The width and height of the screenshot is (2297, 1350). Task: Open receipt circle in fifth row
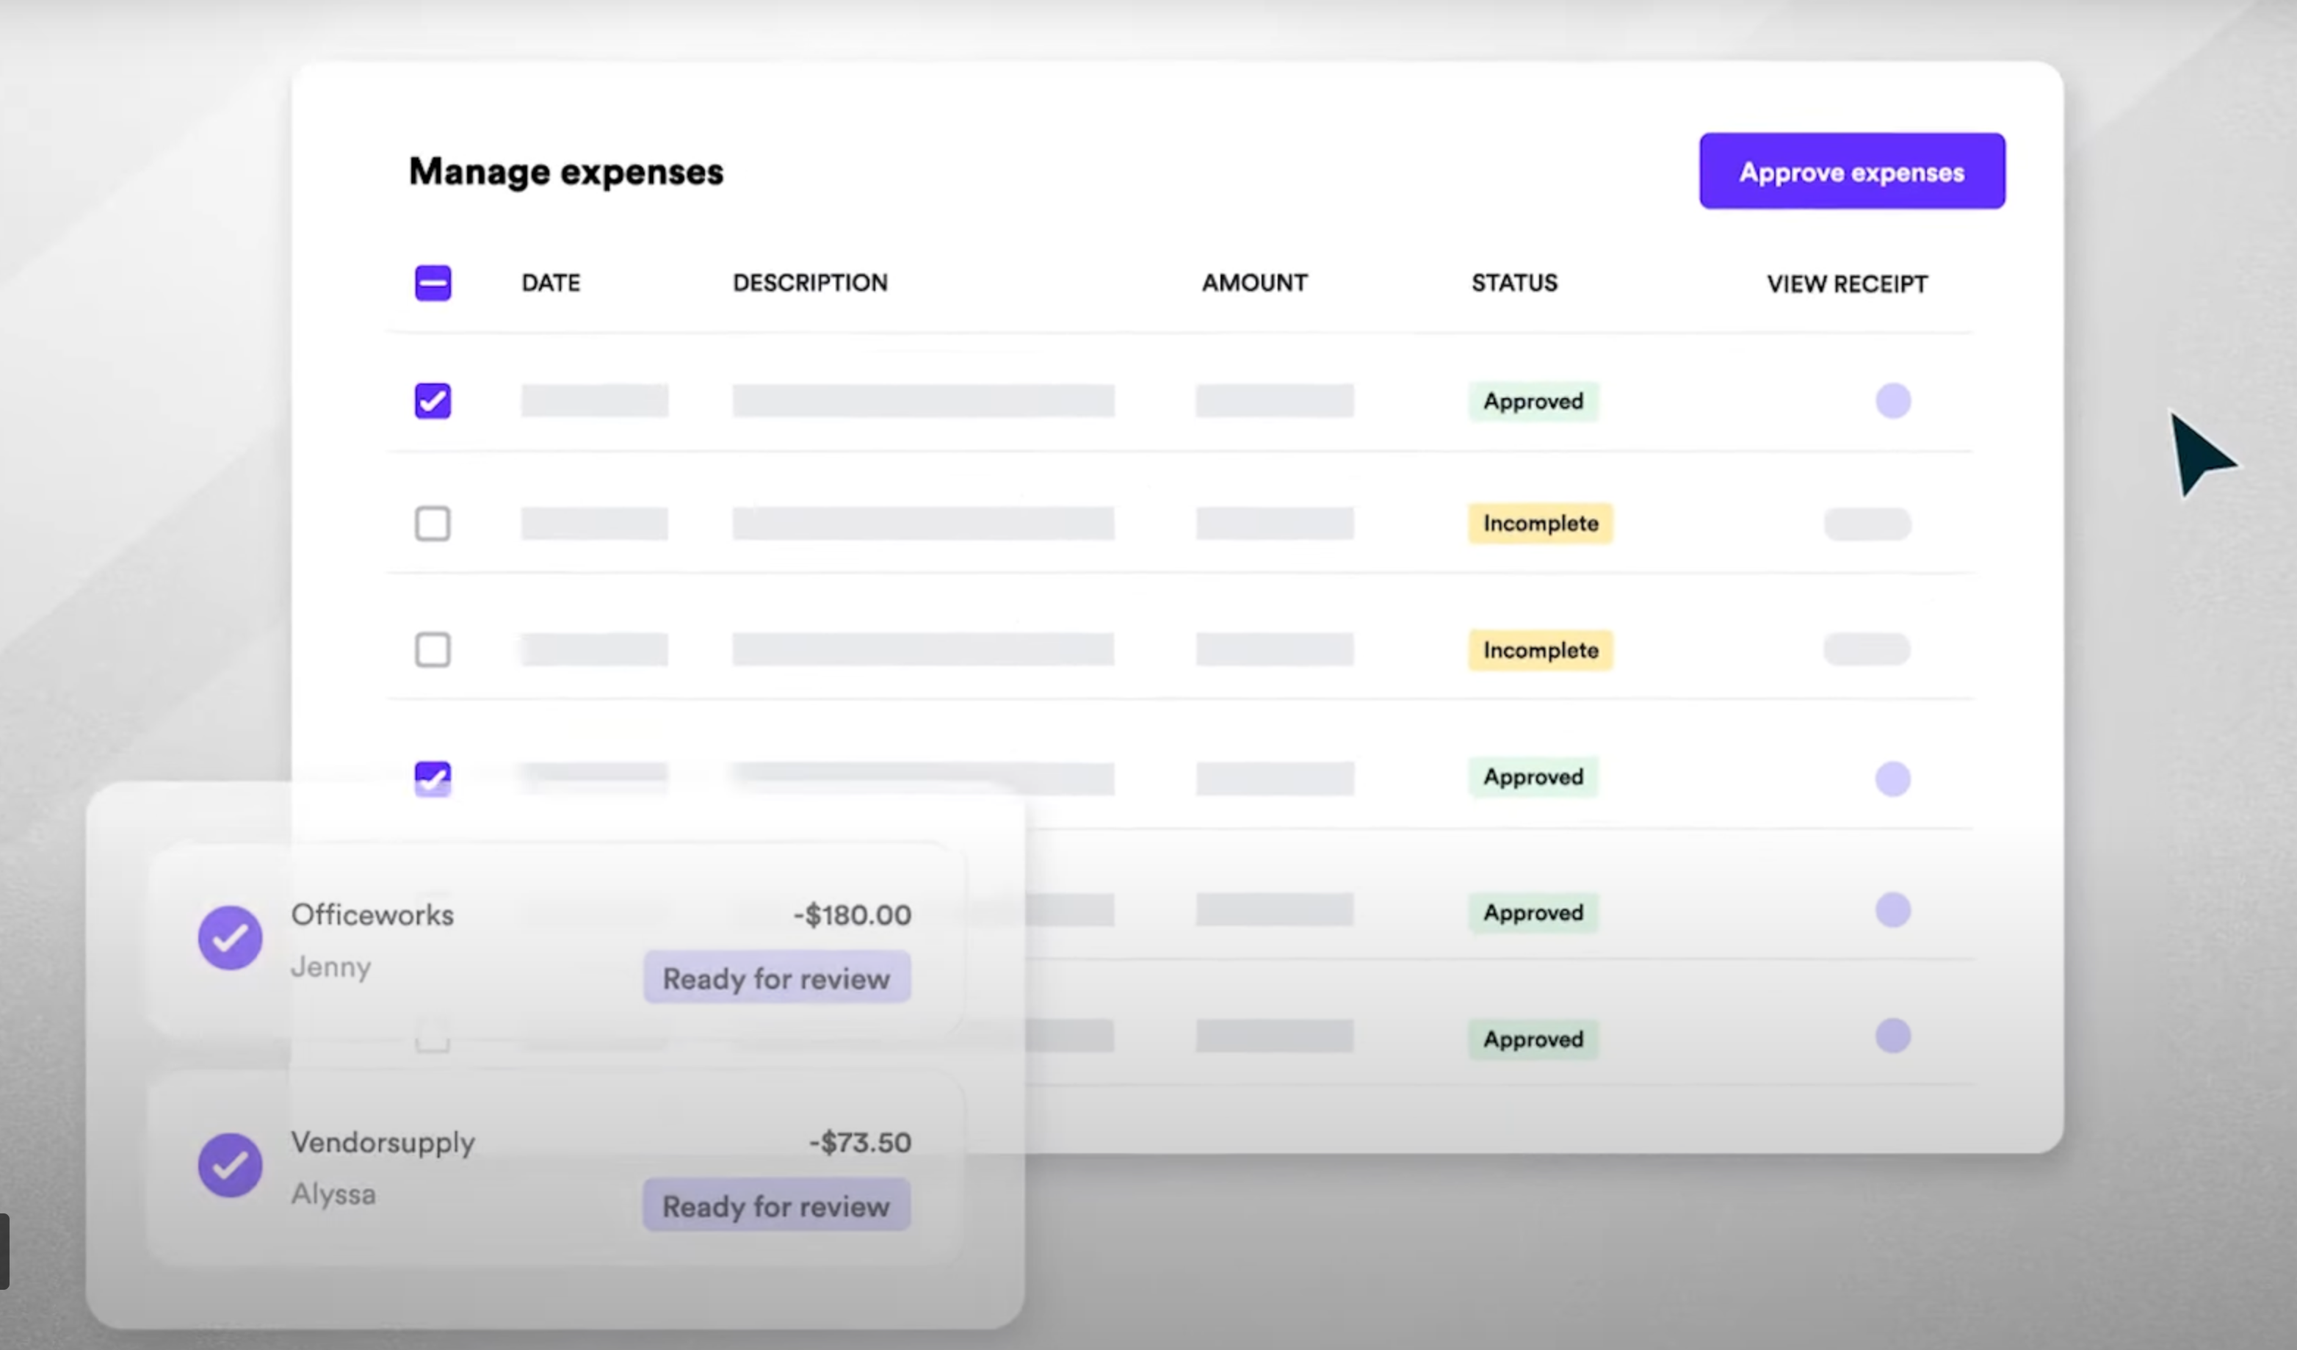(1892, 910)
